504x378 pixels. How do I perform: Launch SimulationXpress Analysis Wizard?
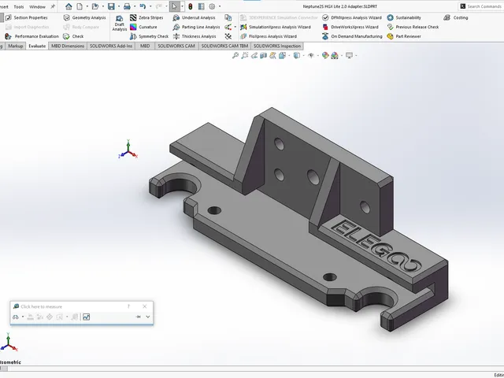pyautogui.click(x=276, y=27)
